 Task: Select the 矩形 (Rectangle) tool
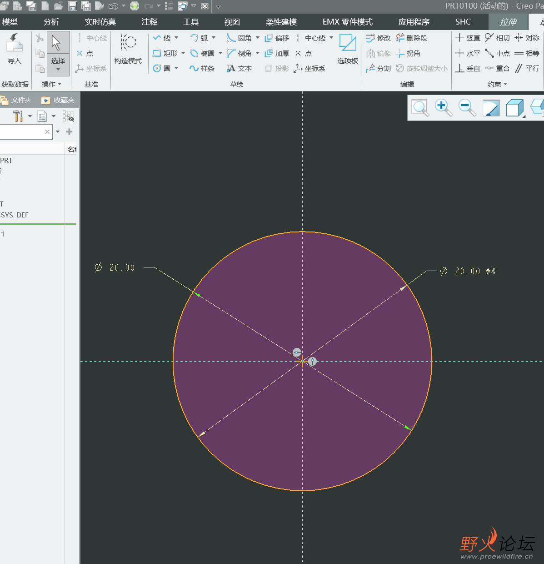tap(165, 53)
